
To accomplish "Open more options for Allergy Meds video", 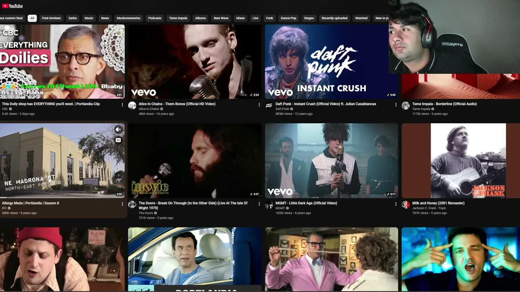I will (122, 204).
